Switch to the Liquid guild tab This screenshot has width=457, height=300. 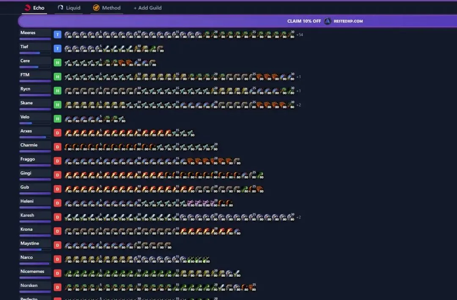(69, 8)
